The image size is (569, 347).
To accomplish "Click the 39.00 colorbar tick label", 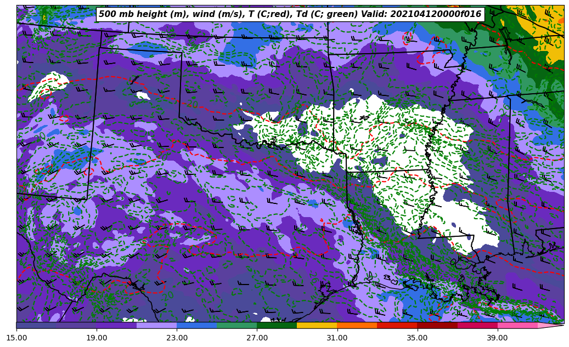I will (497, 338).
